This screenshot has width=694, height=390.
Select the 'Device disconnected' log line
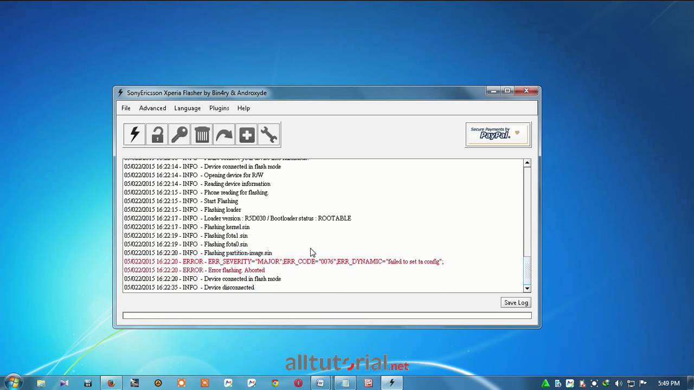coord(189,288)
